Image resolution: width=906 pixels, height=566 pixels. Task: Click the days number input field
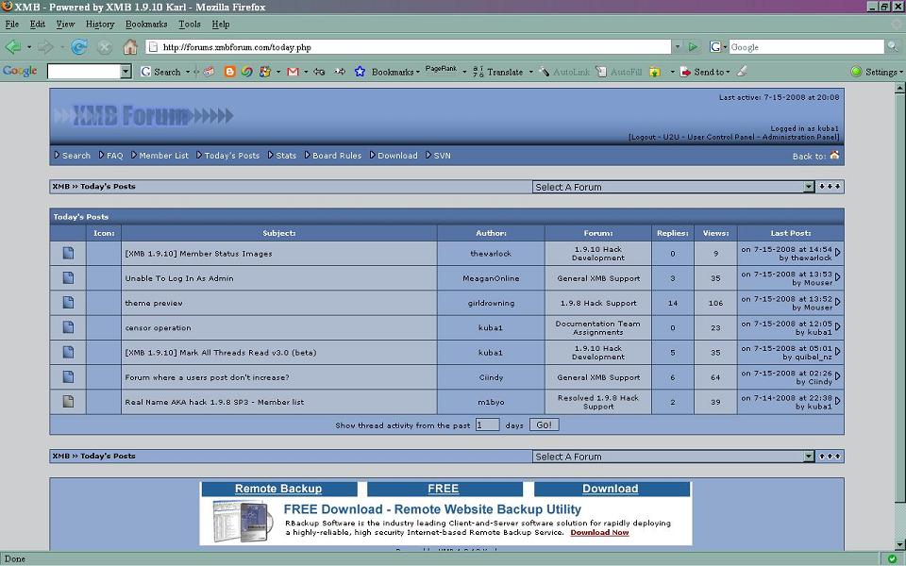(487, 425)
